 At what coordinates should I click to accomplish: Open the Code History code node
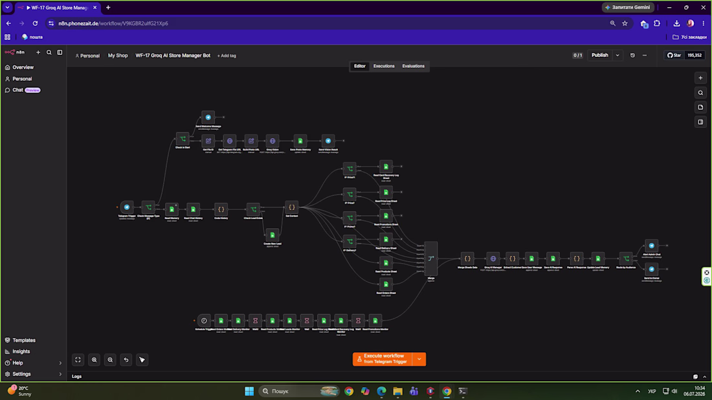(x=221, y=209)
